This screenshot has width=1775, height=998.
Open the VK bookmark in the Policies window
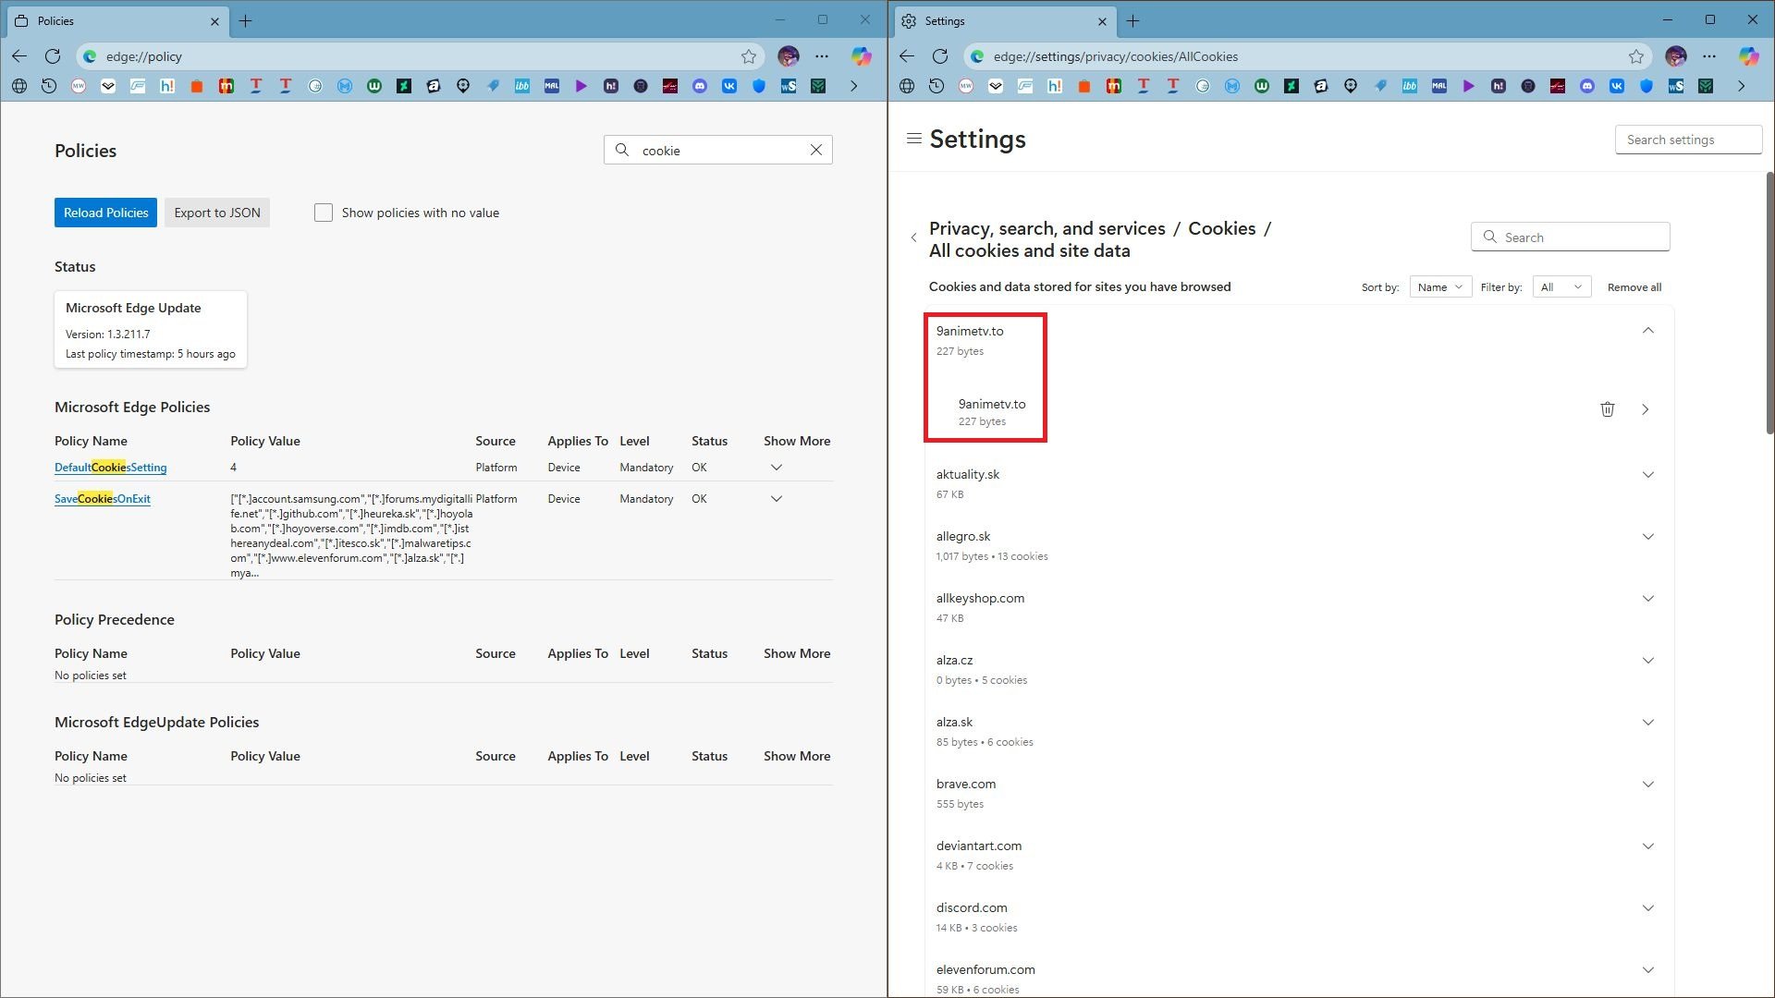point(729,86)
